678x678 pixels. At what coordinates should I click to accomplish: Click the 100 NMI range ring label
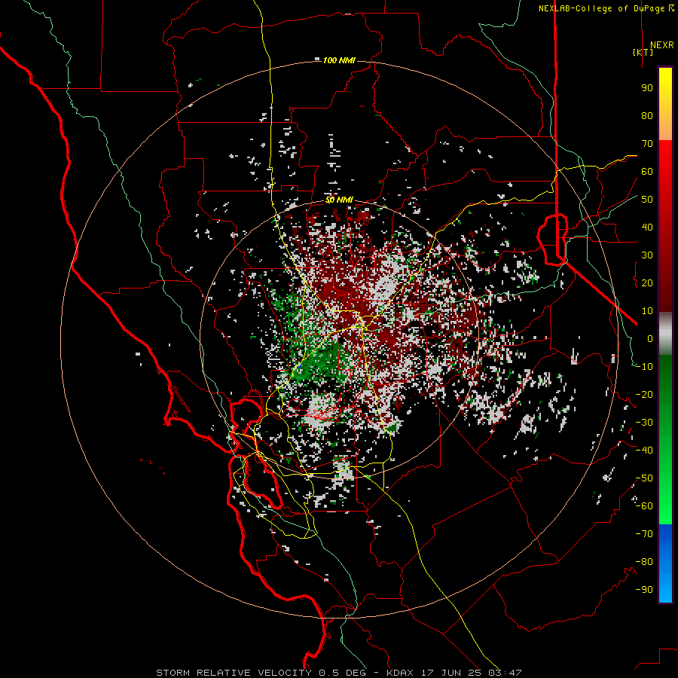pos(339,60)
